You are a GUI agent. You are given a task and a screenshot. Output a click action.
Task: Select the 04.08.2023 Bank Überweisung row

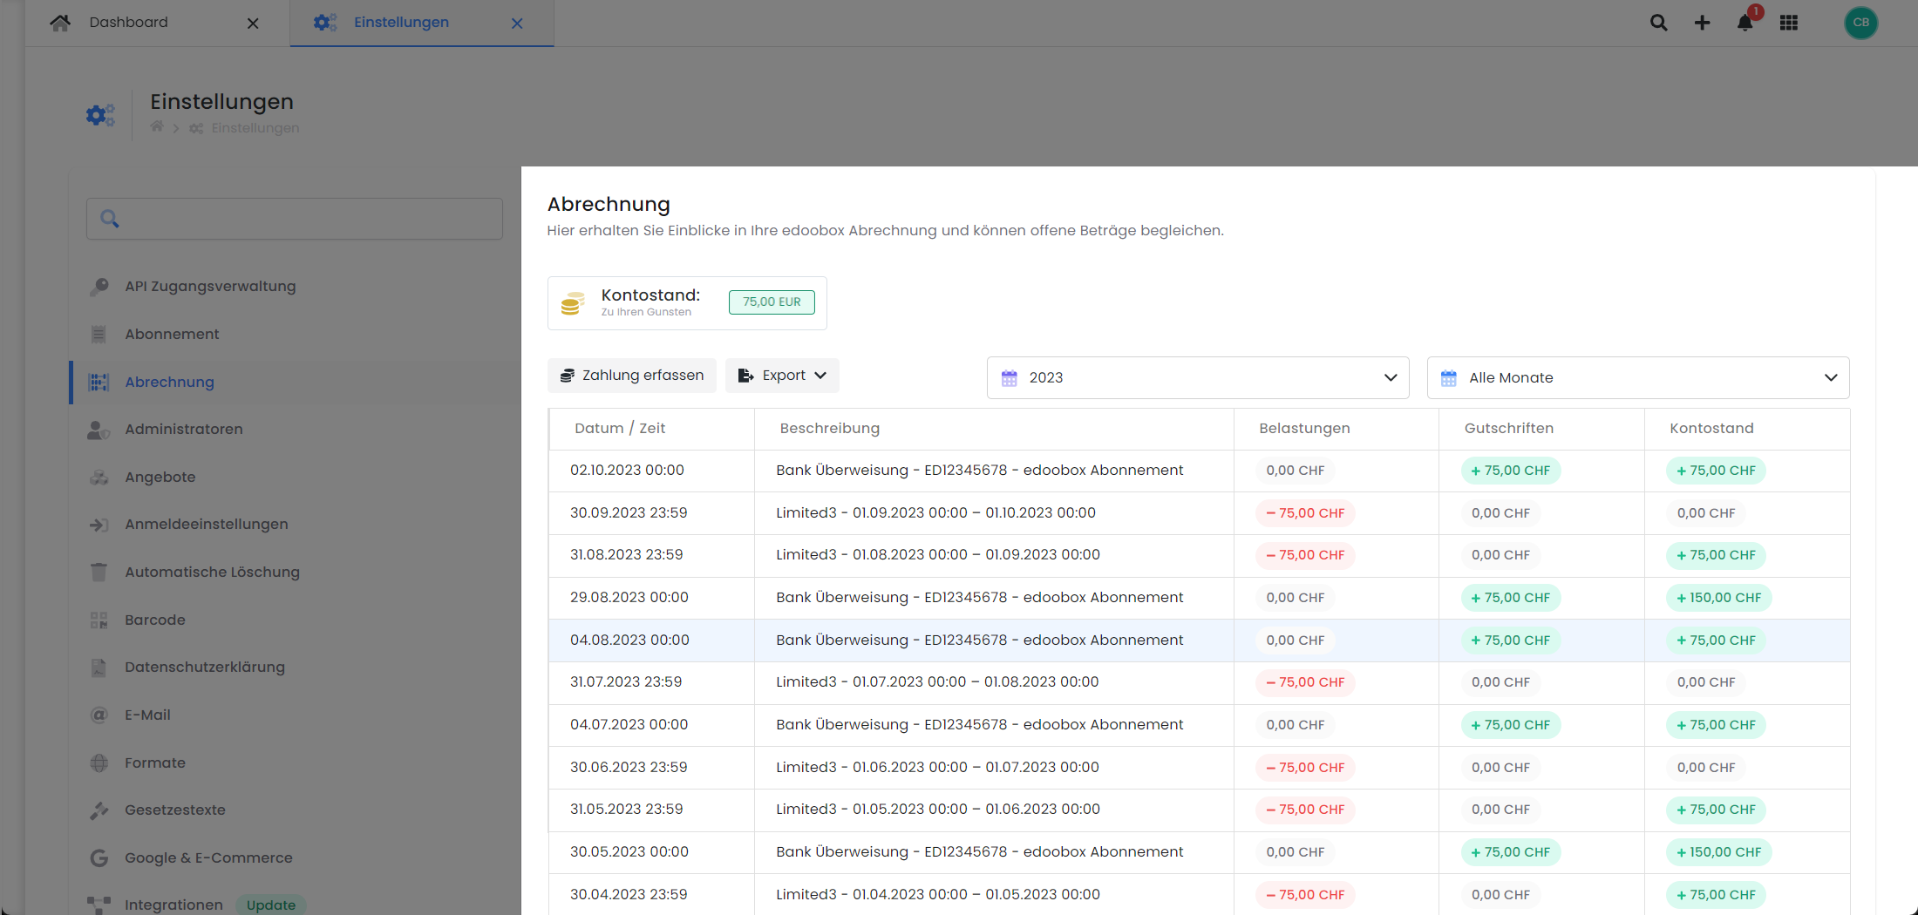[x=980, y=640]
